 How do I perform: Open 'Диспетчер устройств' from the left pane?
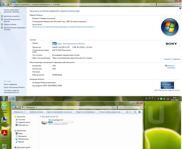[x=11, y=16]
